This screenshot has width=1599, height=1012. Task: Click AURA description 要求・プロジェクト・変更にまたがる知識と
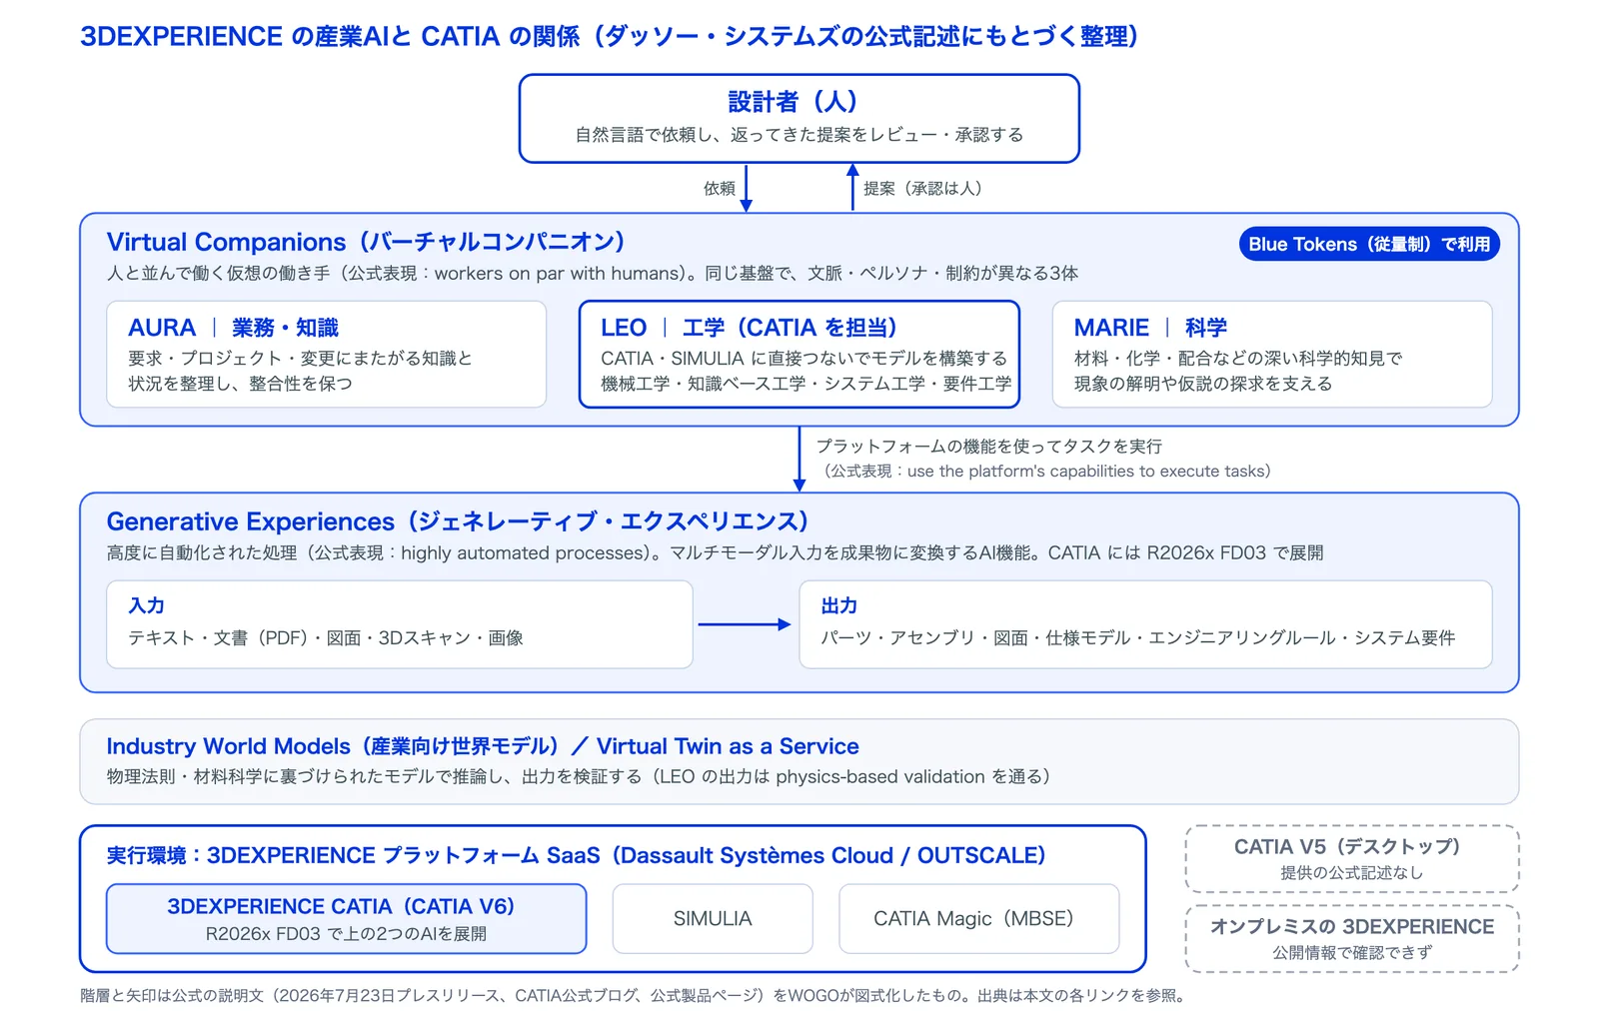[300, 358]
